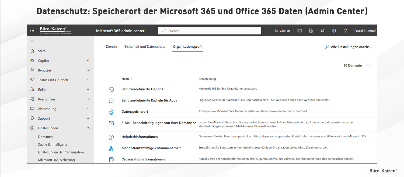Image resolution: width=404 pixels, height=177 pixels.
Task: Expand the Teams und Gruppen chevron
Action: tap(88, 80)
